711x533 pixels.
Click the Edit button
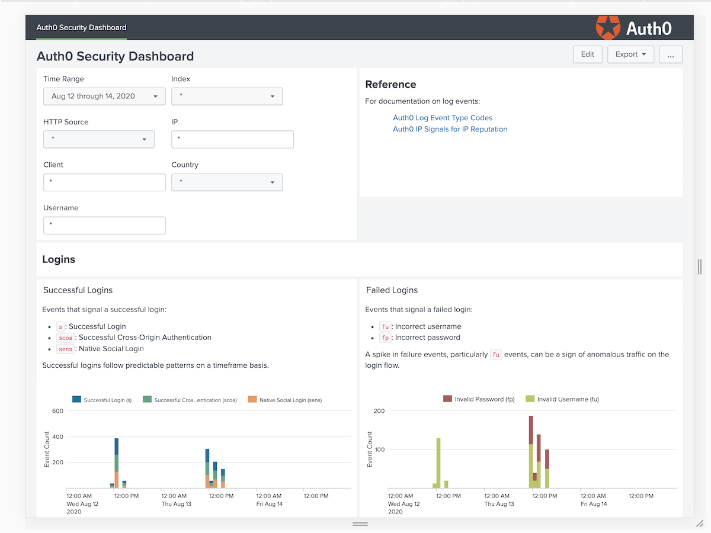tap(587, 54)
